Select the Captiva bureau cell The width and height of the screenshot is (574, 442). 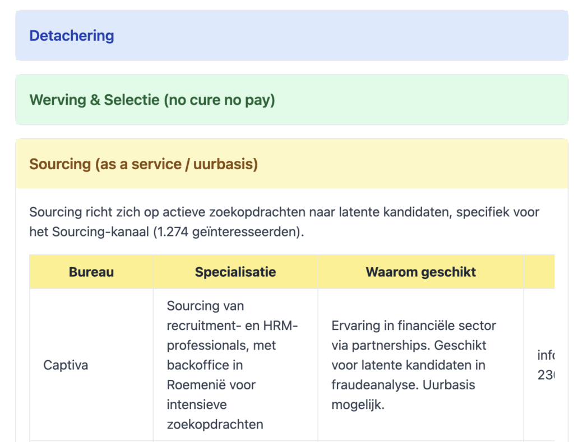pos(66,365)
